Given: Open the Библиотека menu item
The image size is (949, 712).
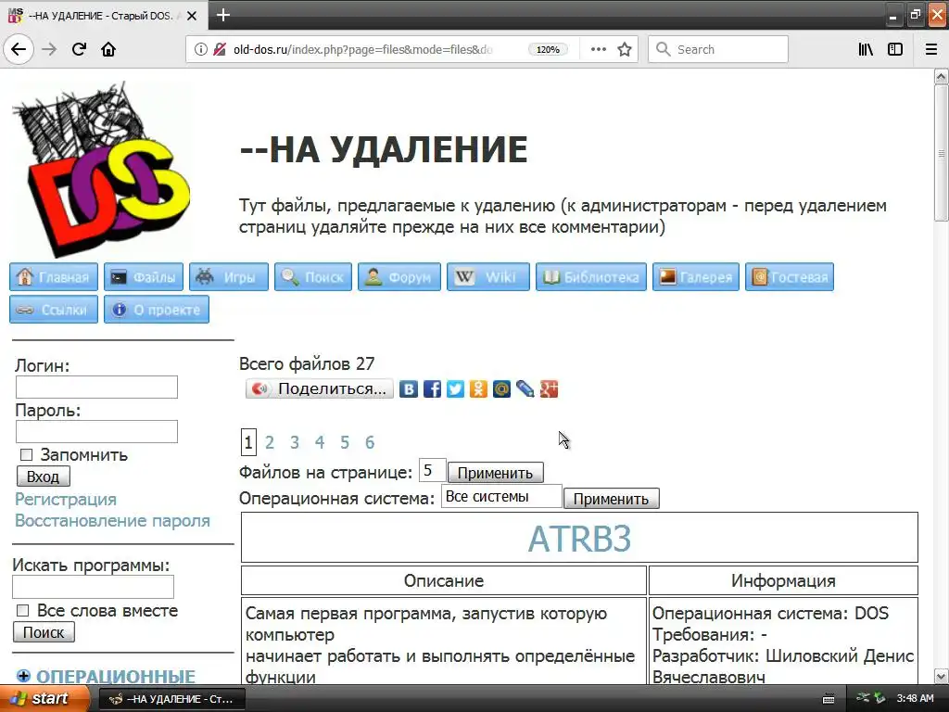Looking at the screenshot, I should pyautogui.click(x=591, y=276).
